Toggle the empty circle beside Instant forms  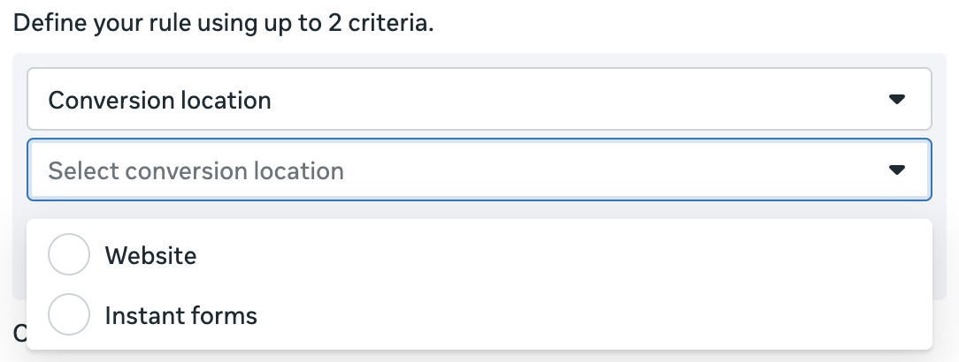point(69,315)
